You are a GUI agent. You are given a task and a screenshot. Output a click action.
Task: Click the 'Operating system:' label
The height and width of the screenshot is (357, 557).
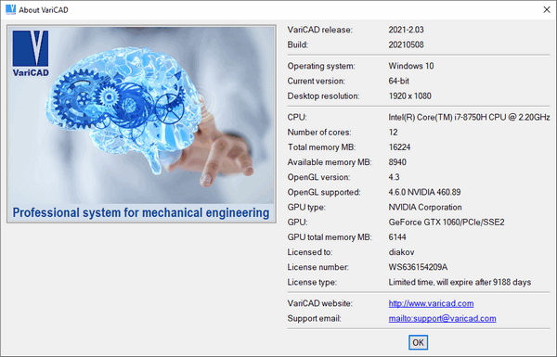point(321,66)
